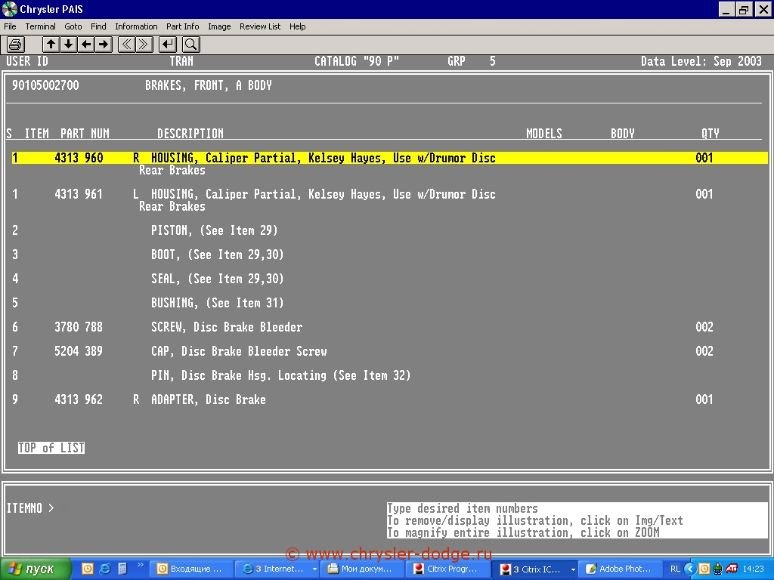Image resolution: width=774 pixels, height=580 pixels.
Task: Select the SCREW, Disc Brake Bleeder row
Action: 363,327
